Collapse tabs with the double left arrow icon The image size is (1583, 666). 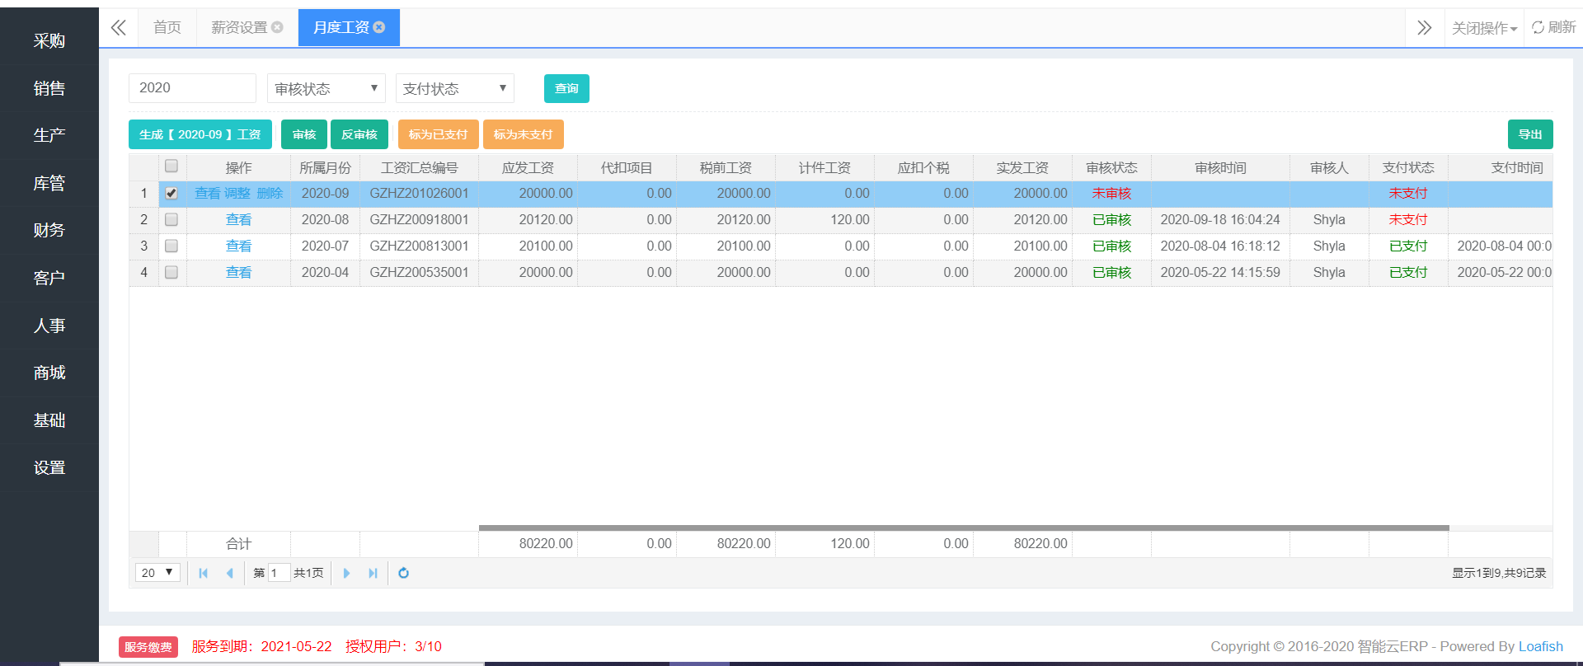pyautogui.click(x=119, y=28)
